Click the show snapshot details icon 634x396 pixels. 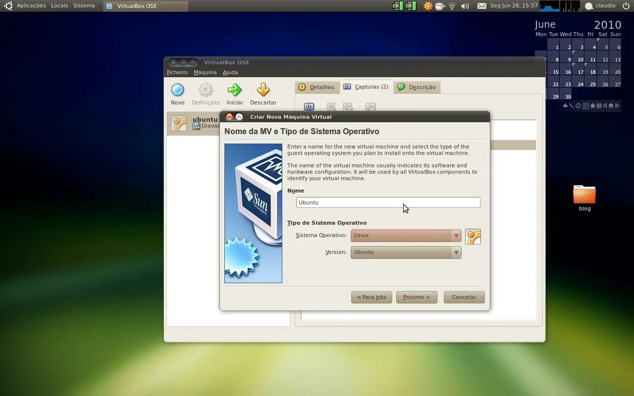pos(370,107)
